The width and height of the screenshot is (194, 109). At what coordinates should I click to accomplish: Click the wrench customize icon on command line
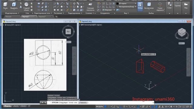pos(45,103)
